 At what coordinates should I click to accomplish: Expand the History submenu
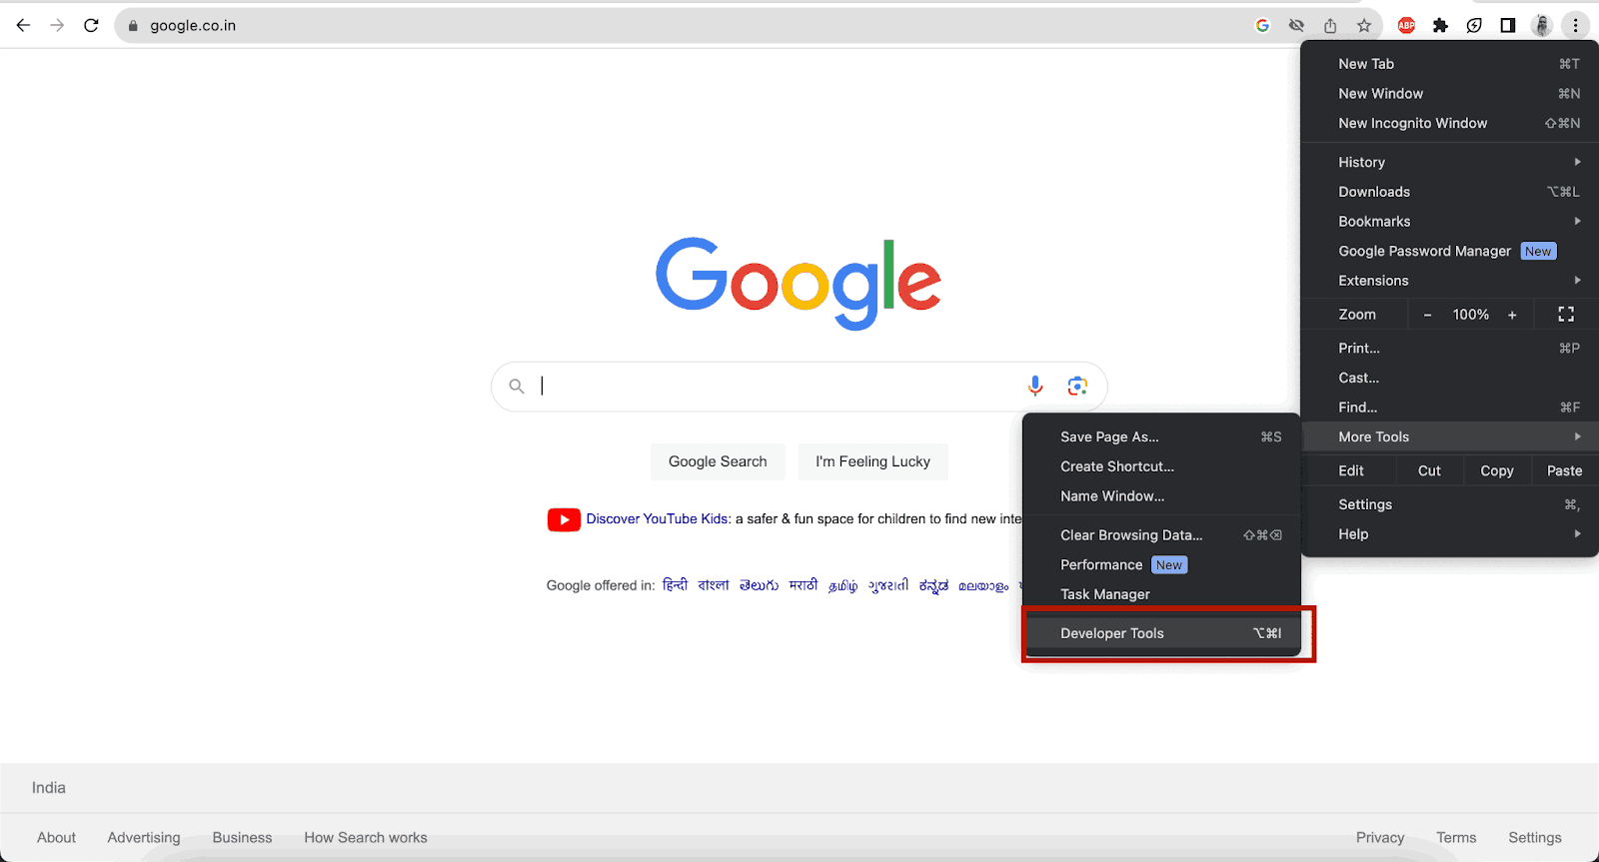pos(1450,162)
